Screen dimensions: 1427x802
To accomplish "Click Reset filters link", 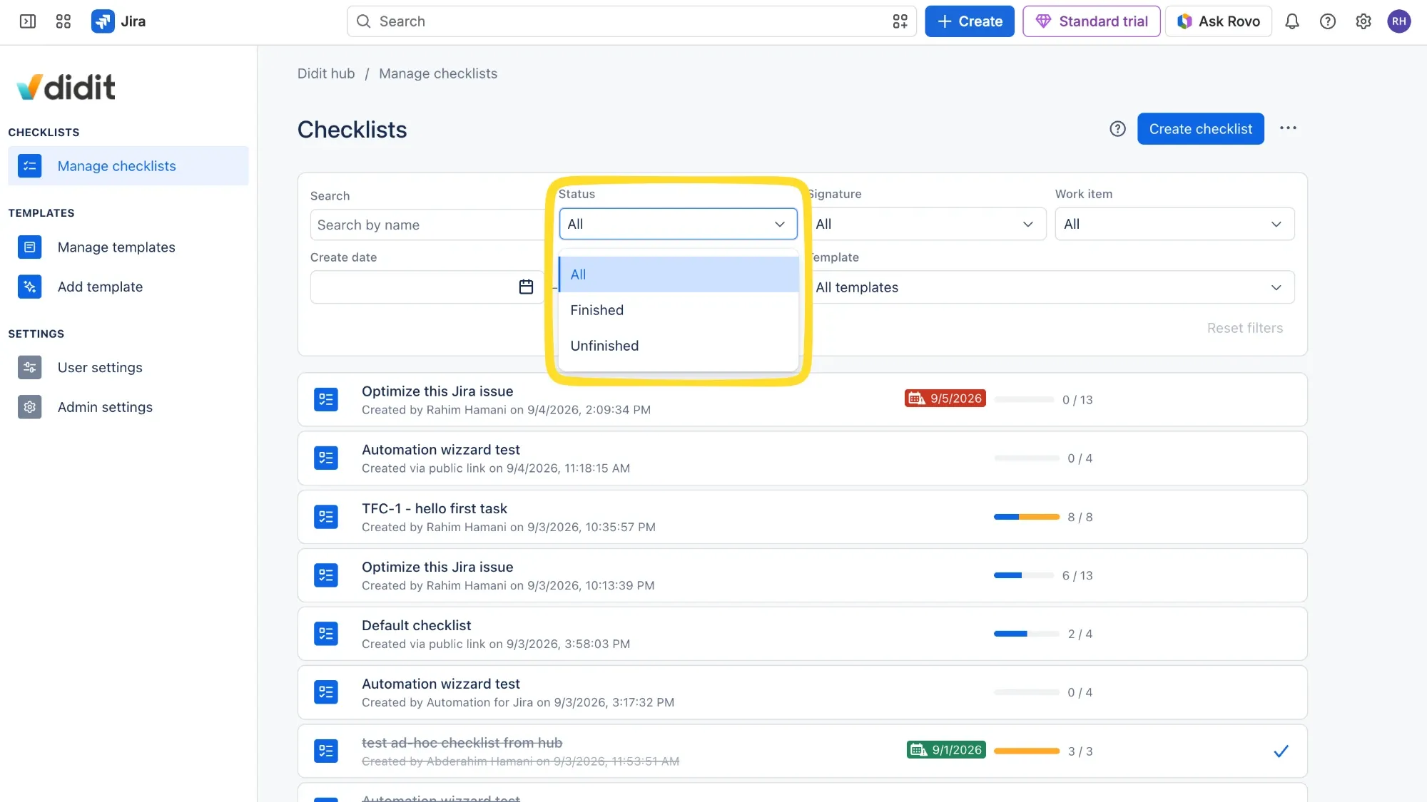I will coord(1244,328).
